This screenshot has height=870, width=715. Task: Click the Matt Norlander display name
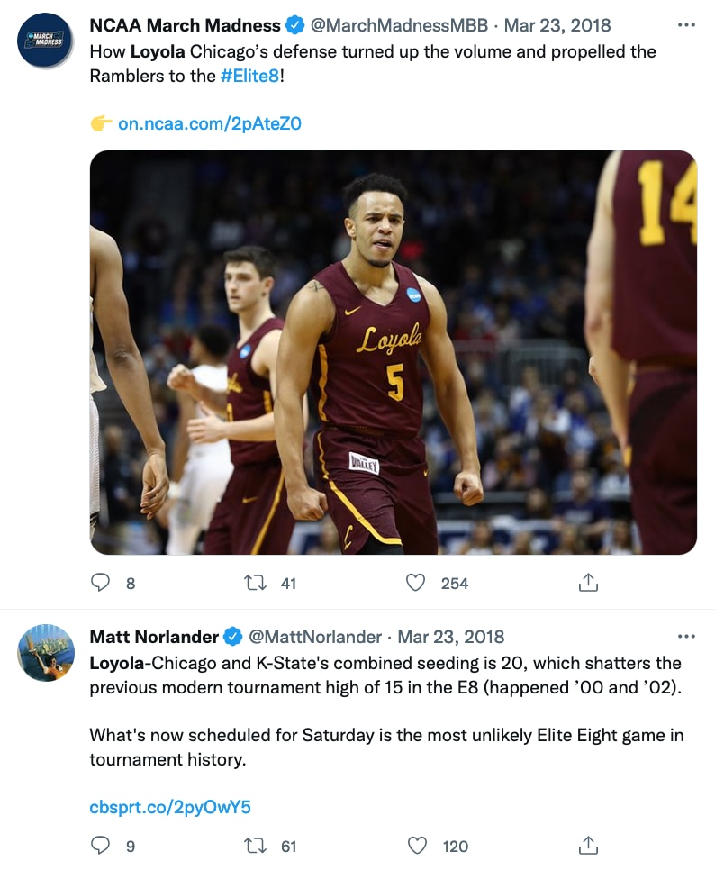[x=154, y=637]
